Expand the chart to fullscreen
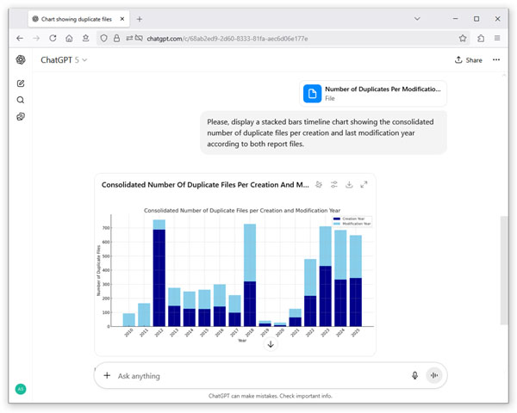Image resolution: width=517 pixels, height=413 pixels. 364,185
